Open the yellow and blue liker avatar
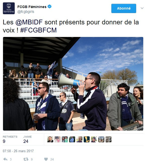 pos(87,139)
